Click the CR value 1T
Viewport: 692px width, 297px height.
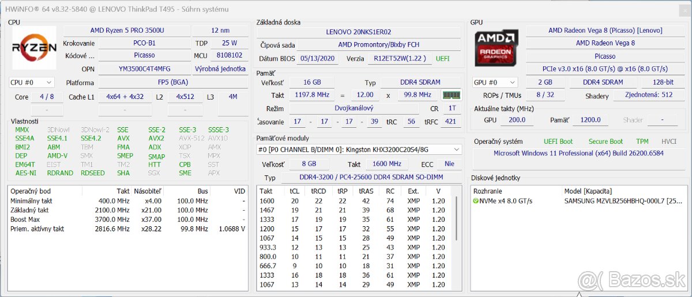(x=452, y=108)
